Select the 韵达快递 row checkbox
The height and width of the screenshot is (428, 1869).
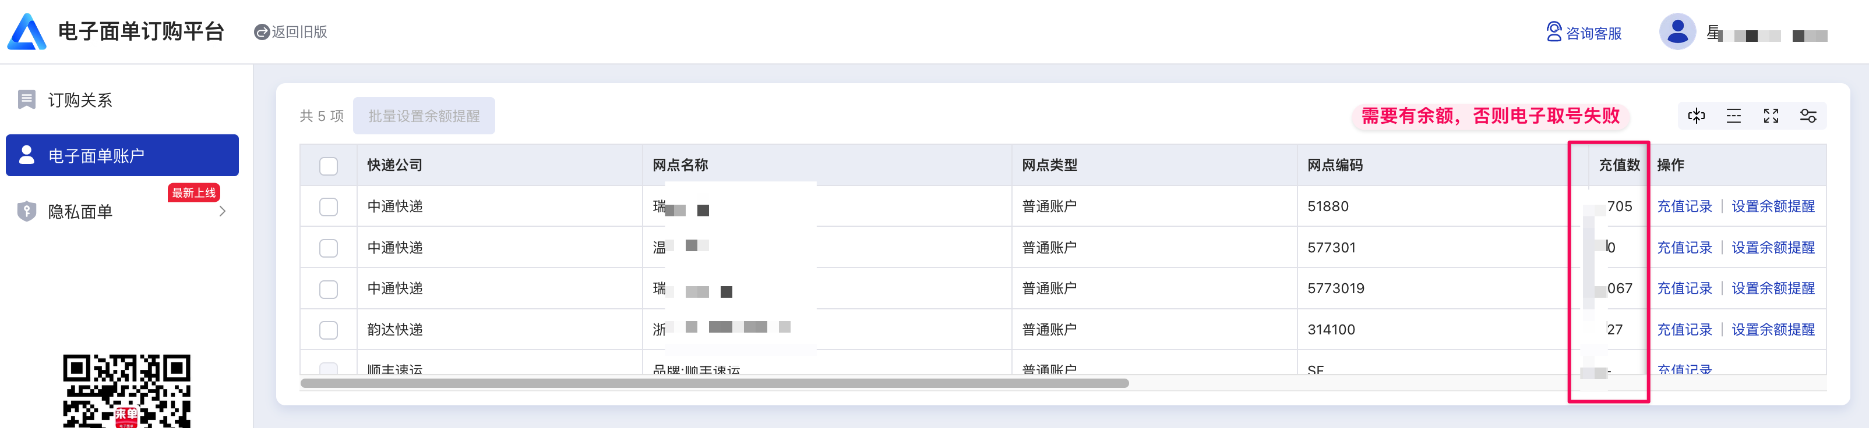click(x=329, y=330)
